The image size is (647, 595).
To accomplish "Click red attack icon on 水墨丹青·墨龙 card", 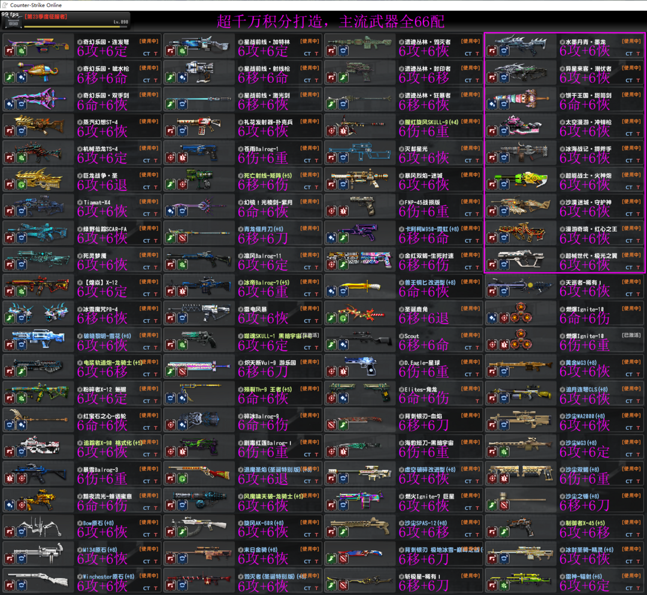I will pyautogui.click(x=492, y=51).
